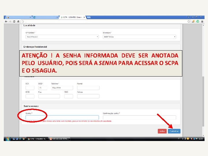Click the Localidade section heading
The image size is (208, 156).
(x=29, y=25)
